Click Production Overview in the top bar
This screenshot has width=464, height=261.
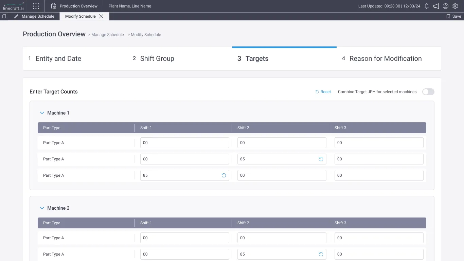tap(78, 6)
